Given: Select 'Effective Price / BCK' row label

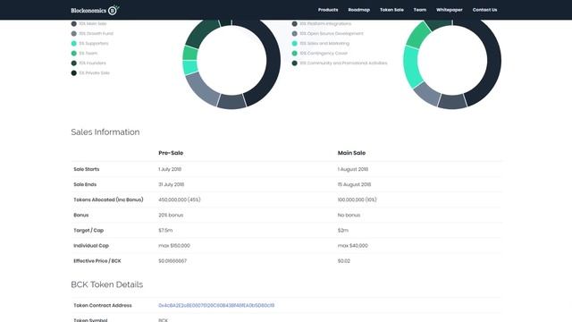Looking at the screenshot, I should click(97, 261).
